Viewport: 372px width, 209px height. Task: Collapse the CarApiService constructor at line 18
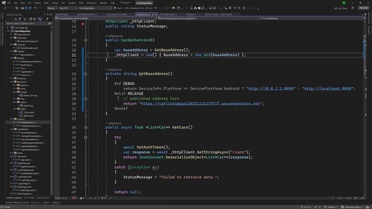tap(85, 40)
